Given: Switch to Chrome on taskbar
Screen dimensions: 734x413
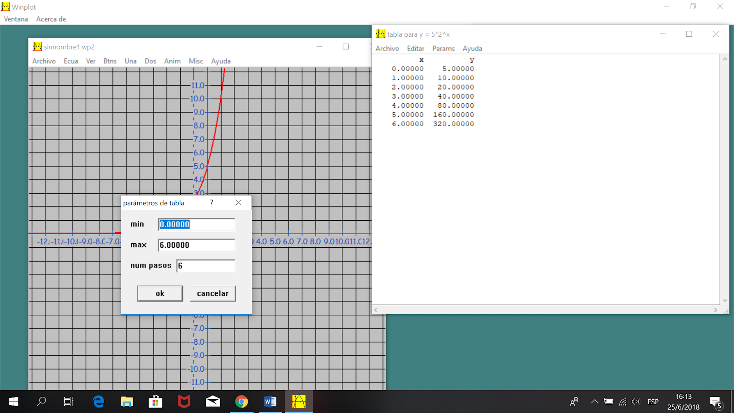Looking at the screenshot, I should tap(241, 402).
